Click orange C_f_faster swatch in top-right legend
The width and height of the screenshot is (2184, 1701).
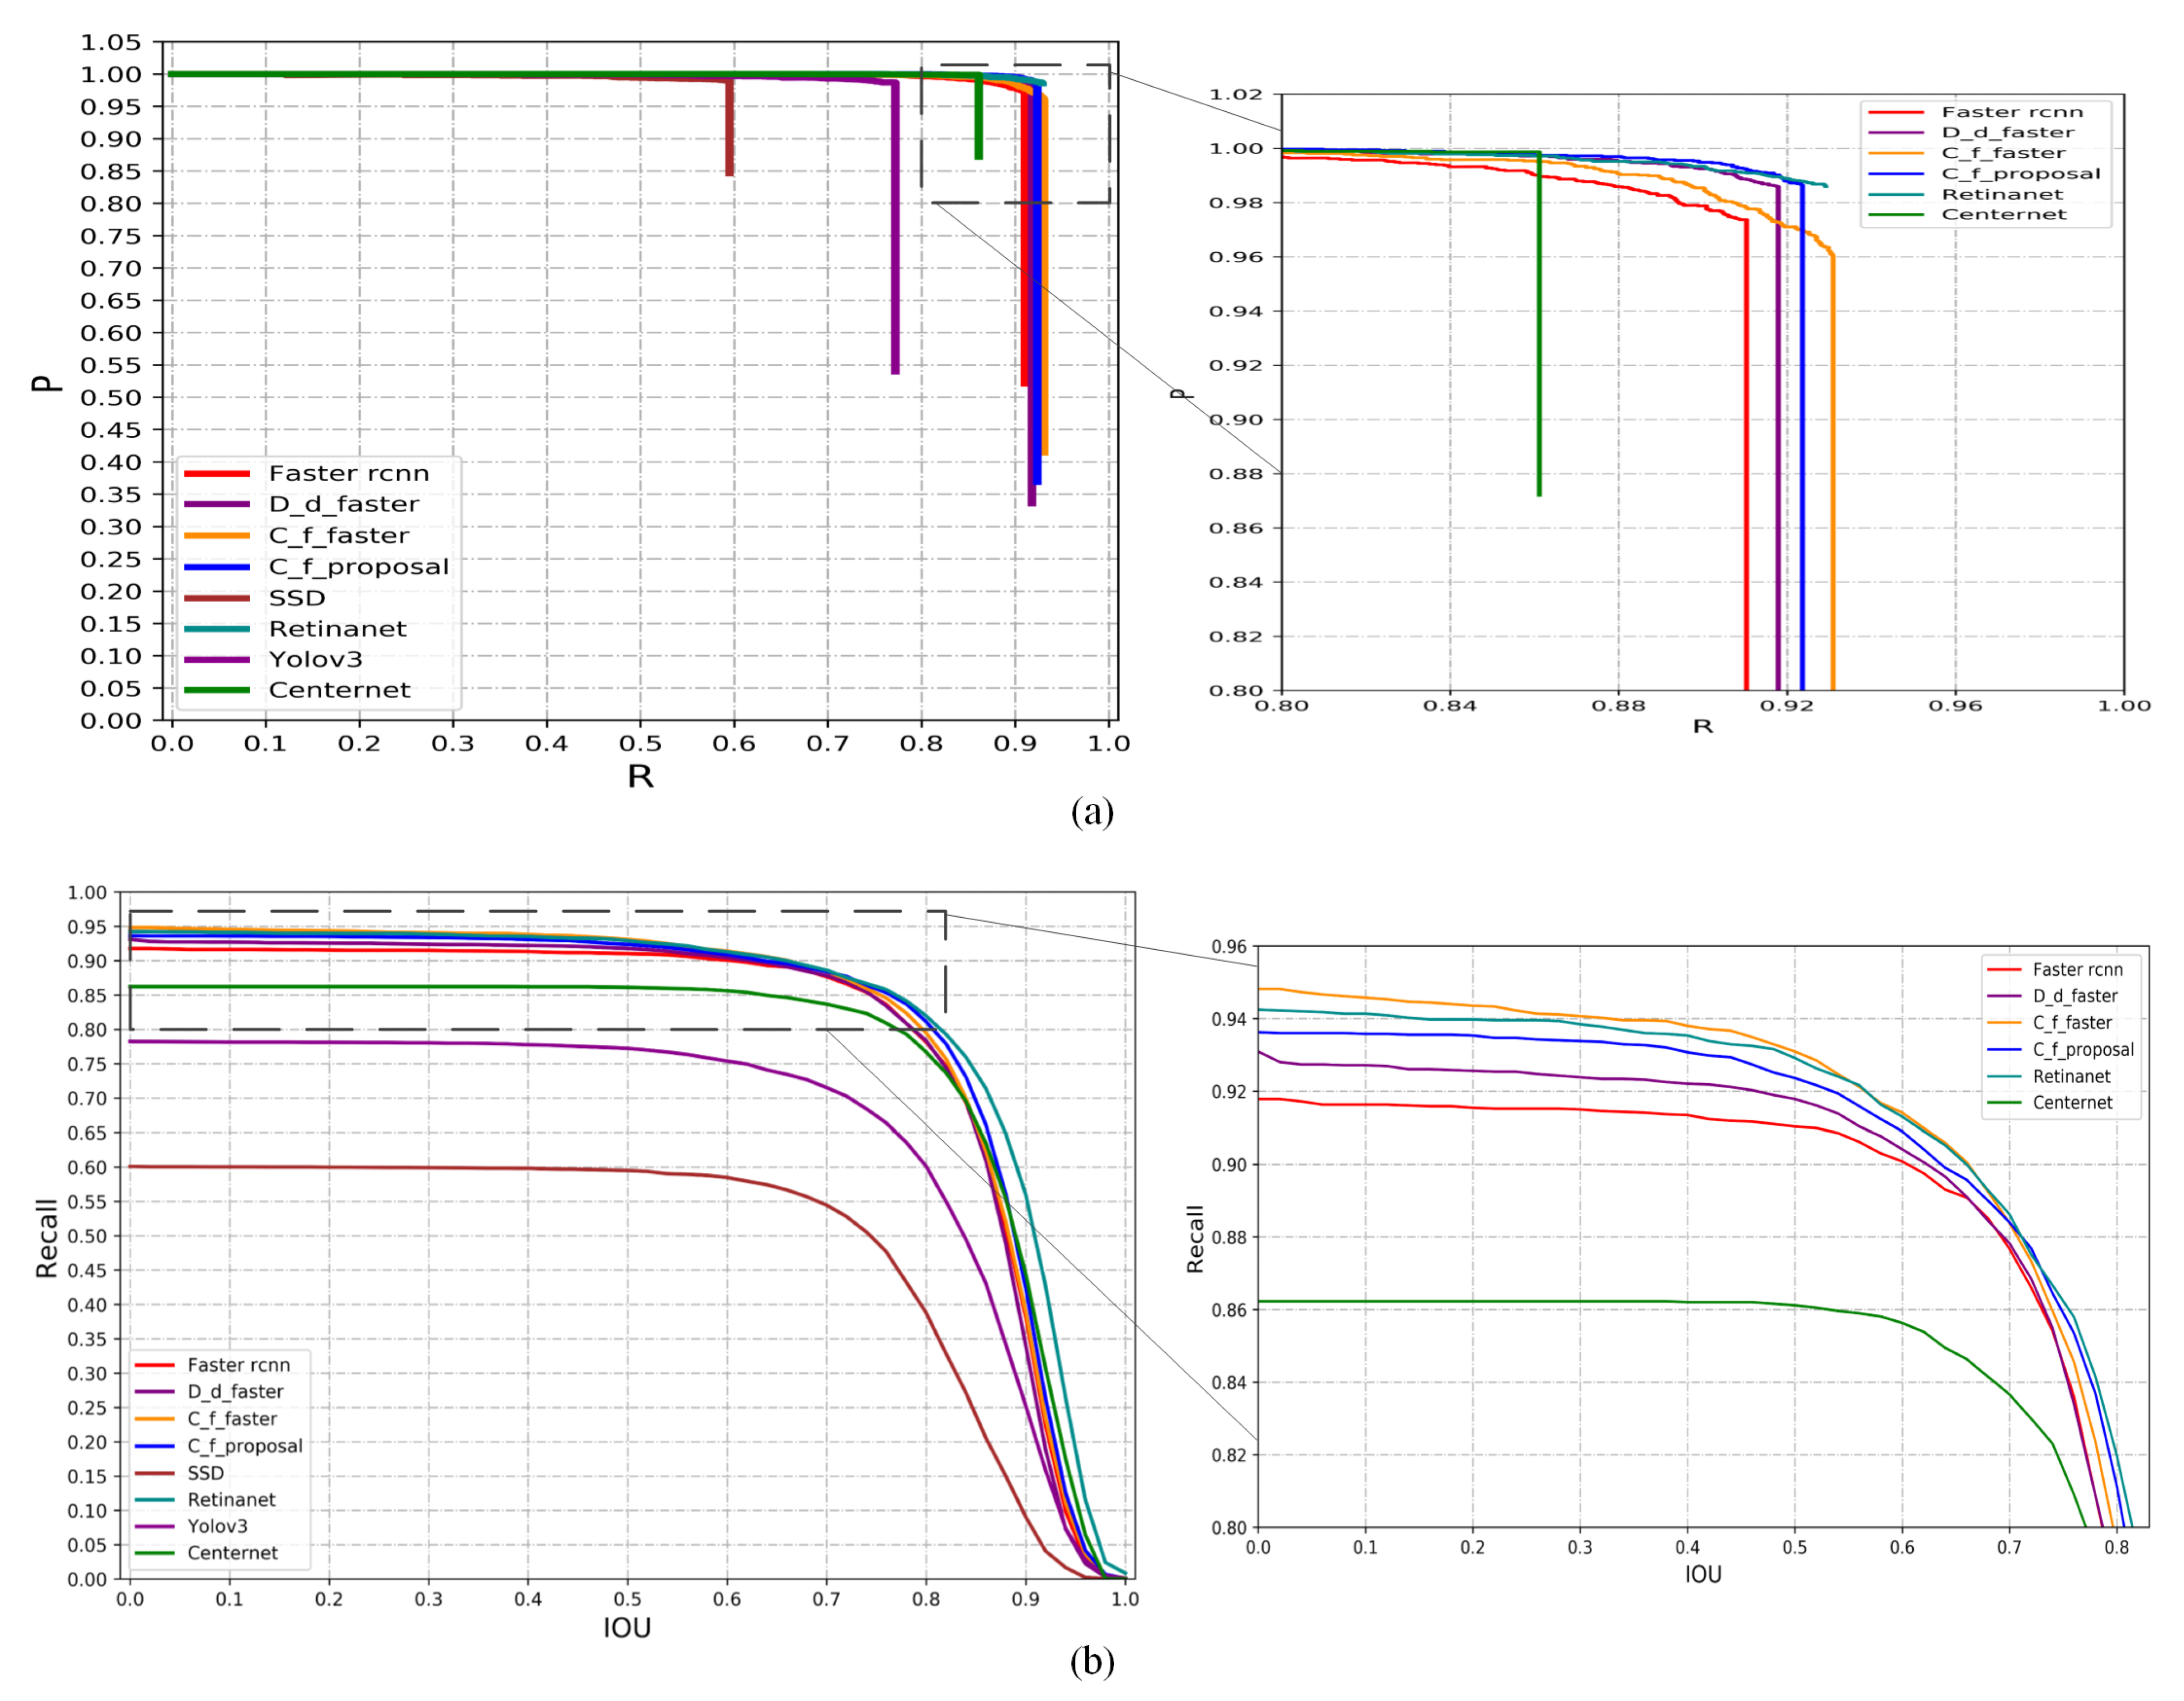pos(1895,153)
